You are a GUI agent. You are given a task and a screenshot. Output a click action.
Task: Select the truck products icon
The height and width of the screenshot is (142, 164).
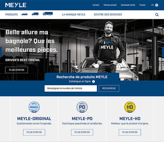pos(48,14)
